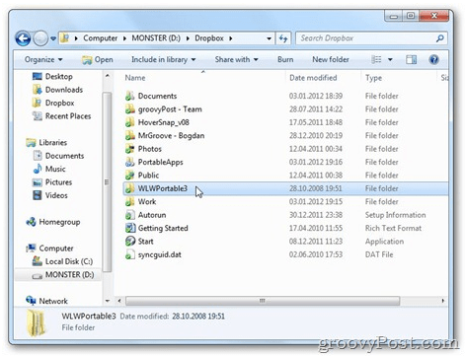Select the PortableApps folder icon
Viewport: 465px width, 356px height.
[130, 162]
